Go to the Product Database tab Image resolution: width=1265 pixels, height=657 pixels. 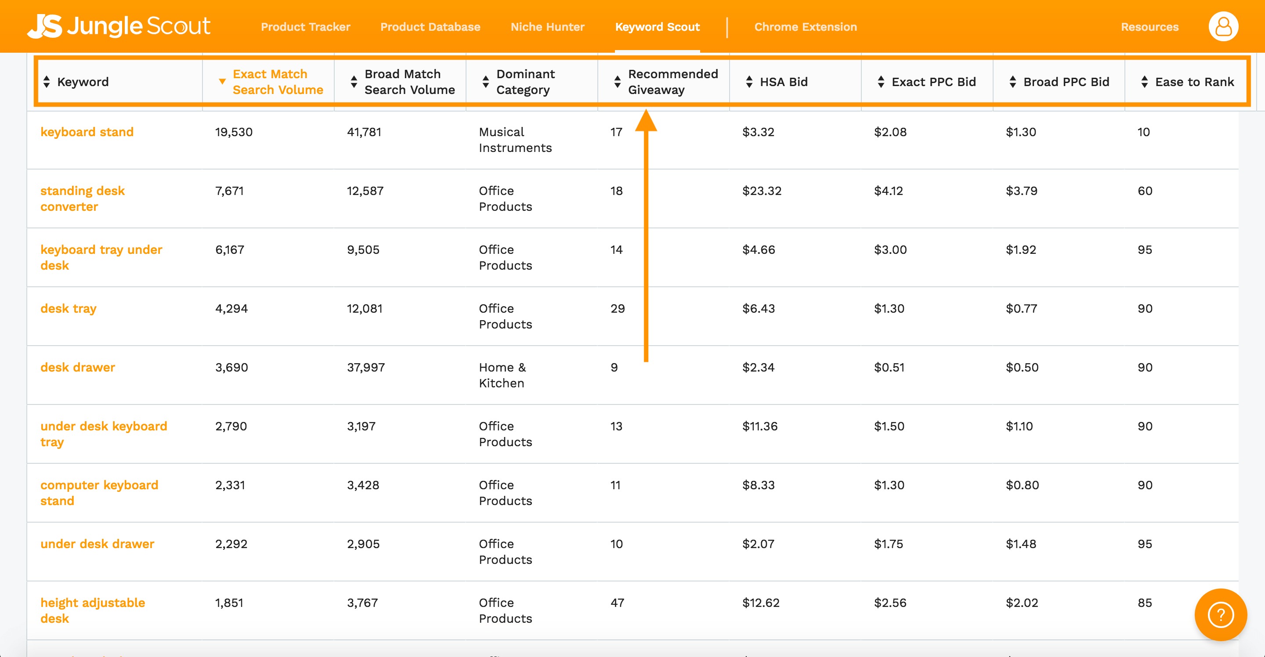point(430,27)
